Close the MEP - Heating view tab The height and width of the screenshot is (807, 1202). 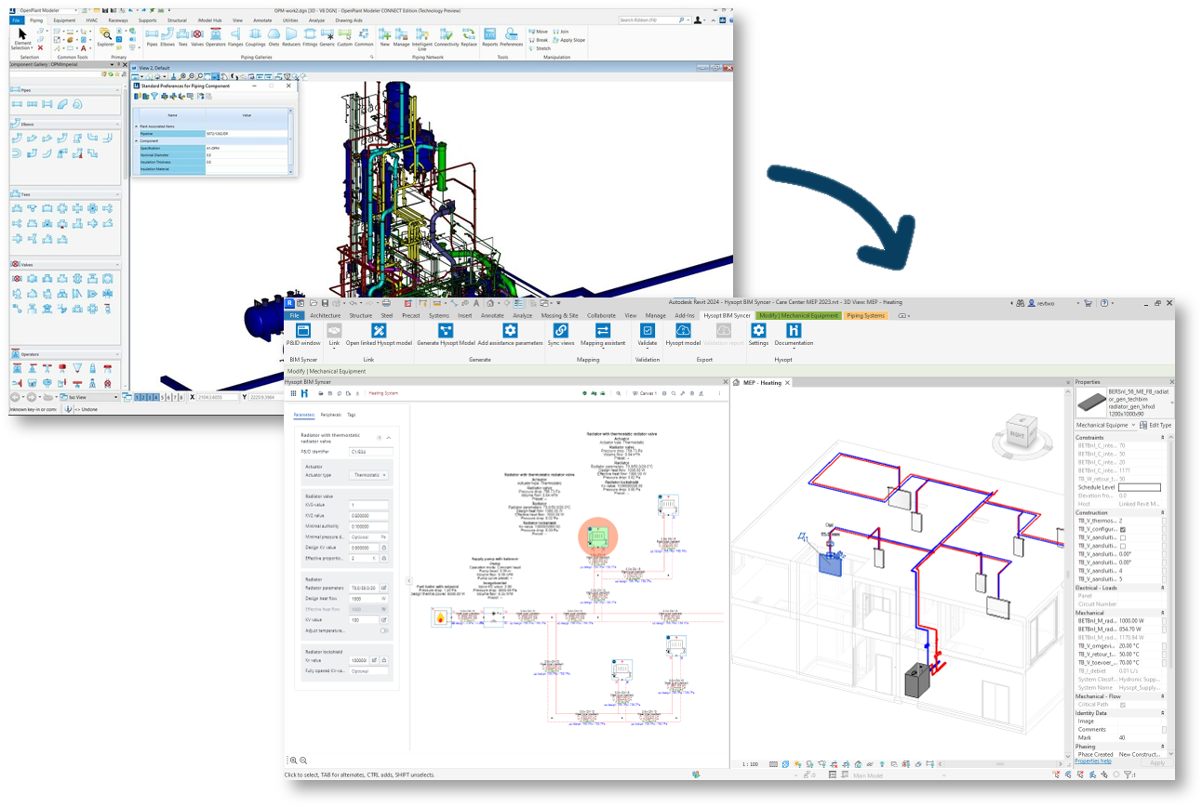(789, 382)
